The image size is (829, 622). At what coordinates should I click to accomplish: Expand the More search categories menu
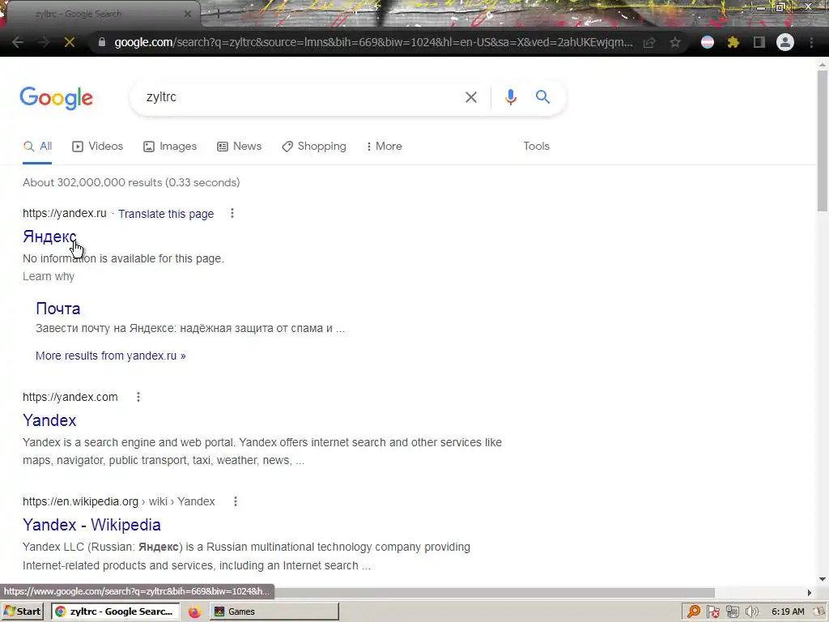coord(385,147)
